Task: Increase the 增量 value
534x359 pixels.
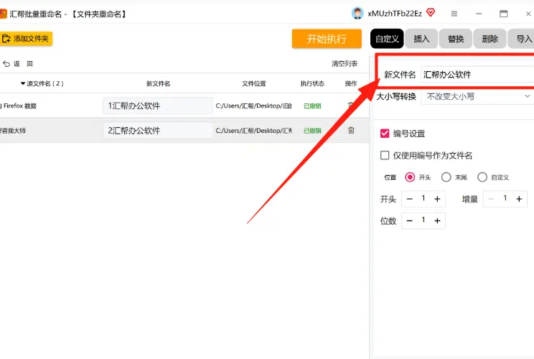Action: pyautogui.click(x=519, y=199)
